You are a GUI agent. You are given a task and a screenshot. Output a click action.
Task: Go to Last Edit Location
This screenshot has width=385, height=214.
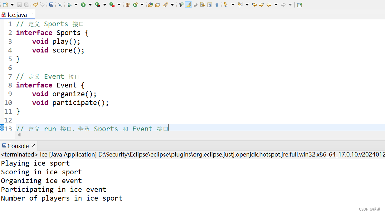point(254,5)
